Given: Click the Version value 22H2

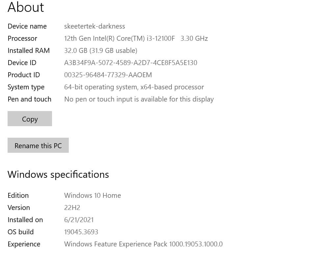Looking at the screenshot, I should point(72,208).
